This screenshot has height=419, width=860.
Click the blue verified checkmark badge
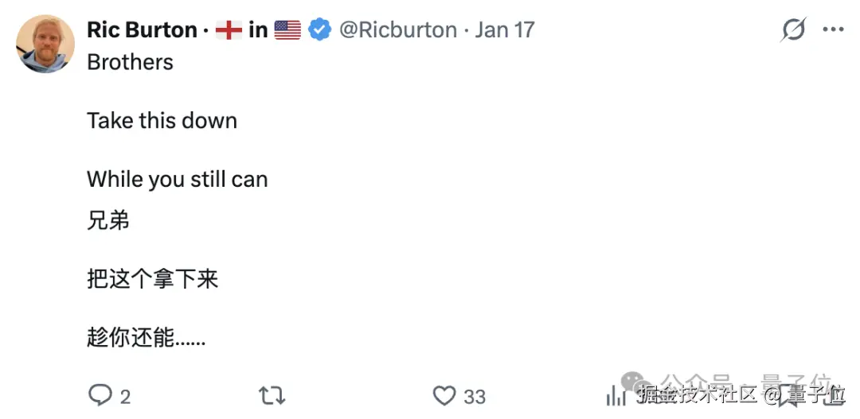[319, 30]
